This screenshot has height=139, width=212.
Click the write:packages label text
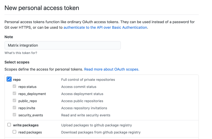click(26, 125)
